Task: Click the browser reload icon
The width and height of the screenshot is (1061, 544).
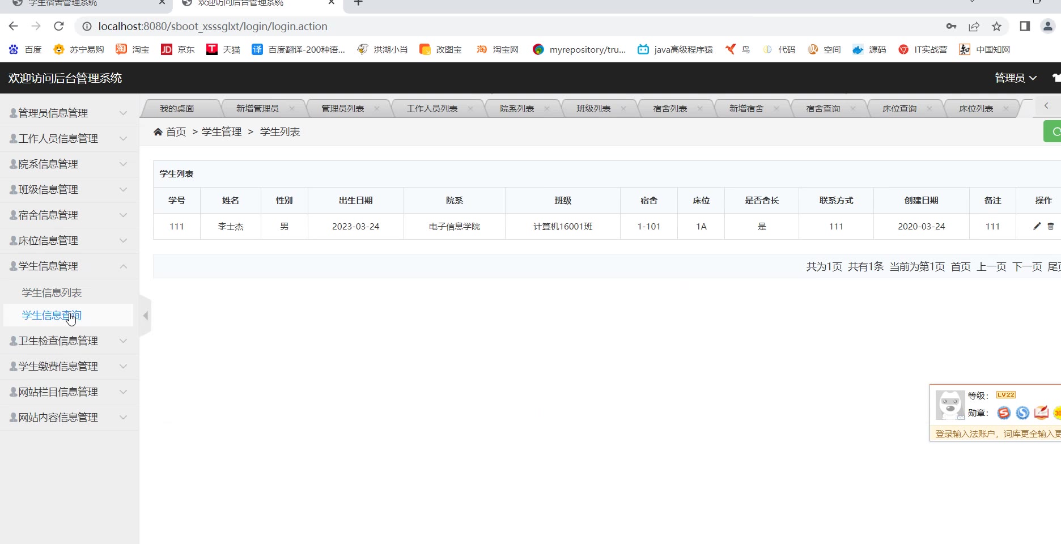Action: (58, 26)
